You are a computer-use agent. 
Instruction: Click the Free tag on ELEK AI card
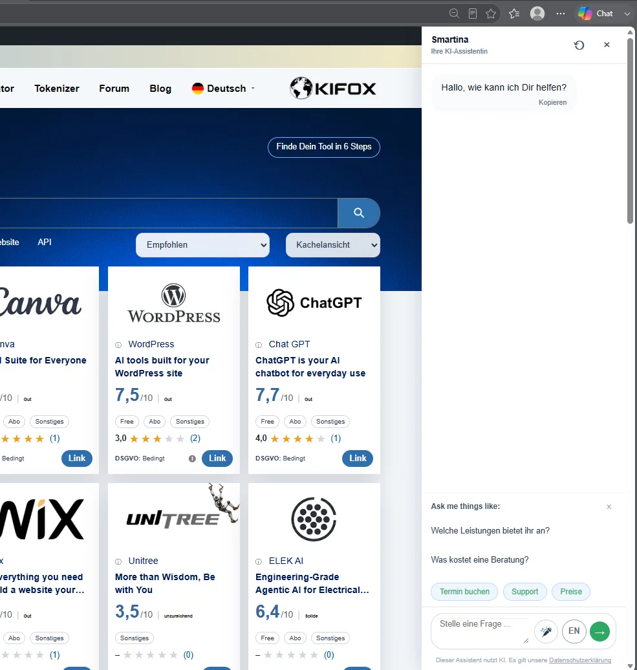[267, 638]
